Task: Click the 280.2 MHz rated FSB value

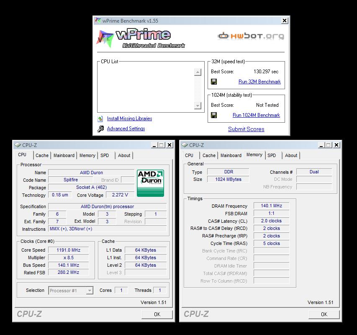Action: 69,272
